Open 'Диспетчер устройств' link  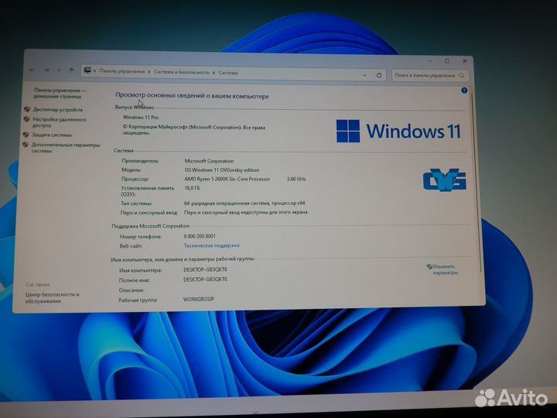pyautogui.click(x=58, y=109)
